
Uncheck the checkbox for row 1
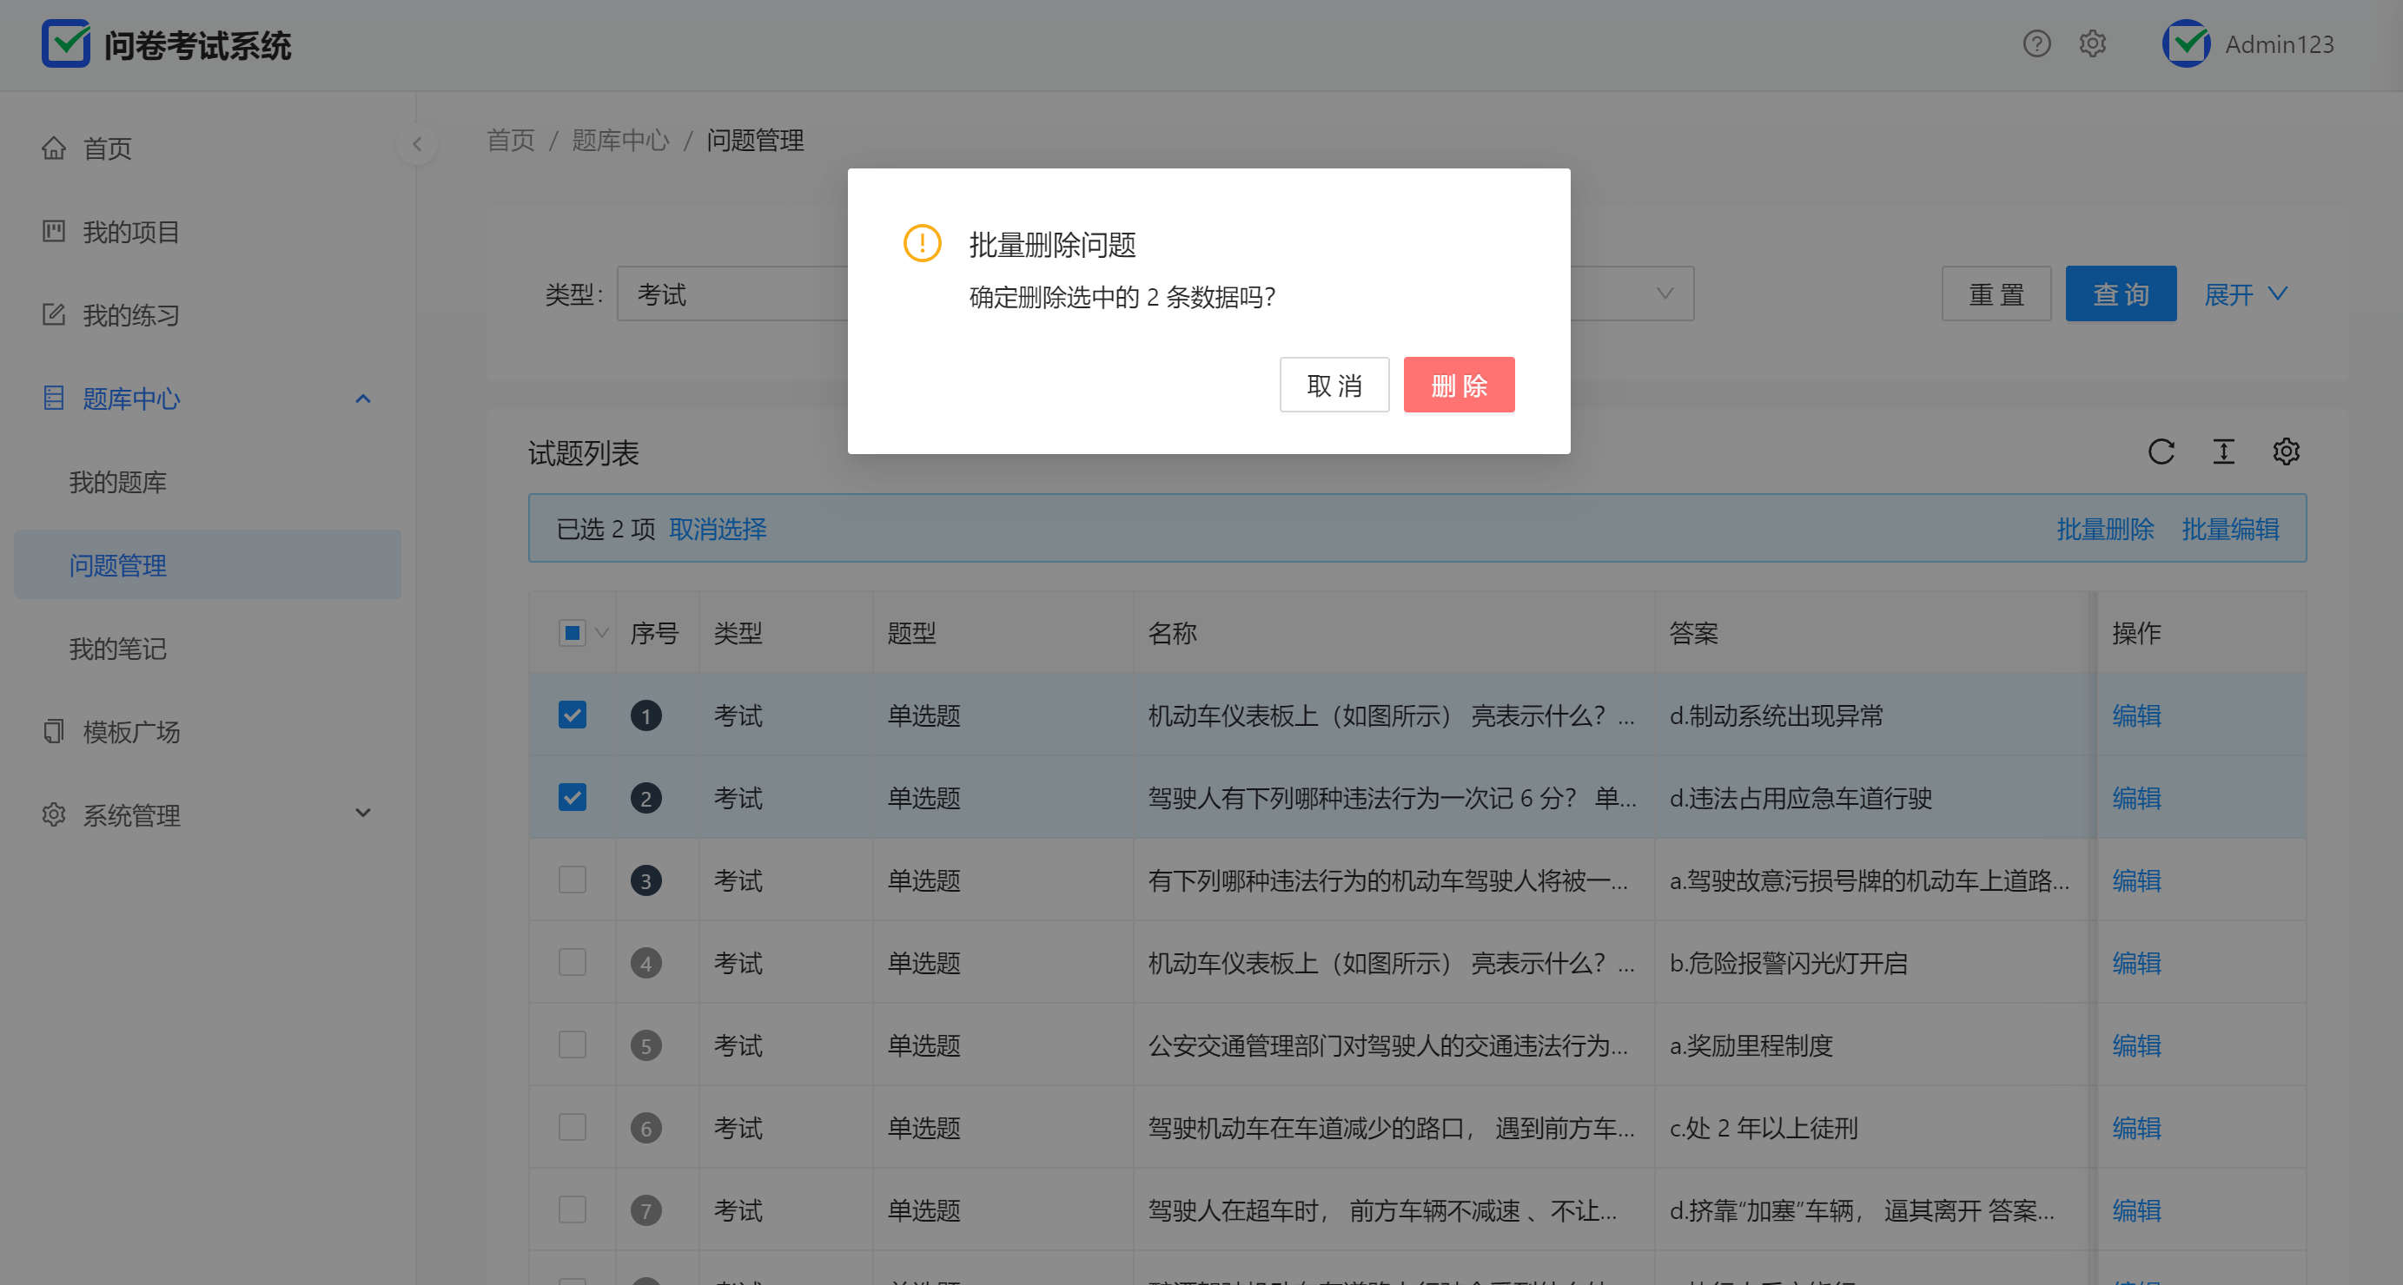click(572, 715)
